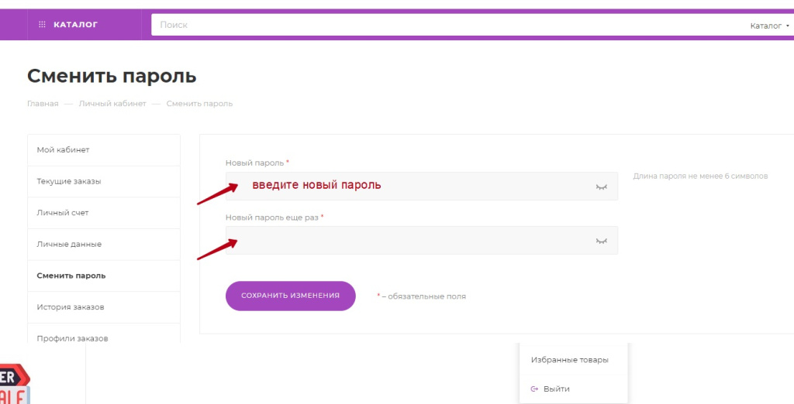This screenshot has width=794, height=404.
Task: Click the catalog grid icon
Action: 42,25
